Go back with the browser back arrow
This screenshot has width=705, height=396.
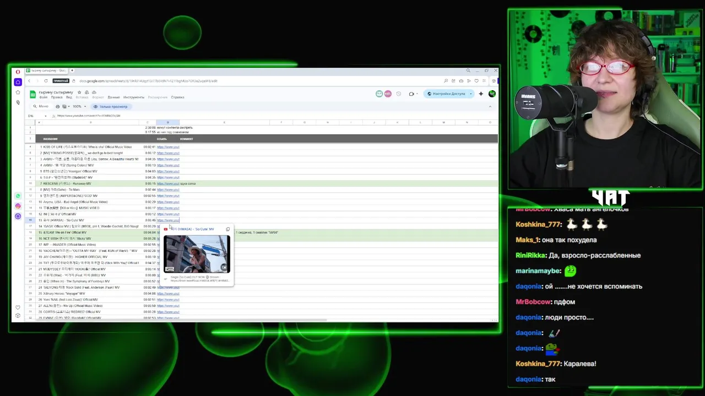(29, 81)
